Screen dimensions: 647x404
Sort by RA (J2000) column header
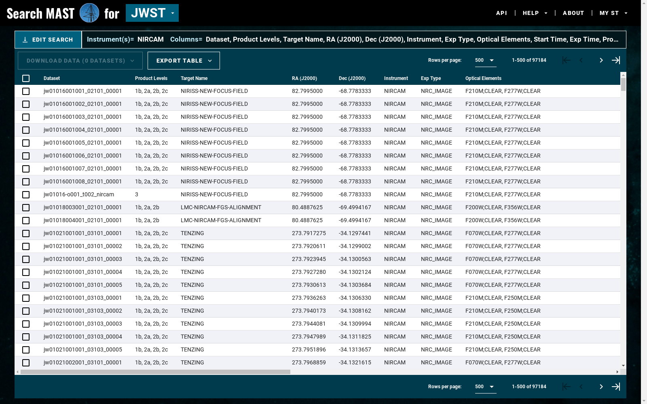click(x=304, y=78)
